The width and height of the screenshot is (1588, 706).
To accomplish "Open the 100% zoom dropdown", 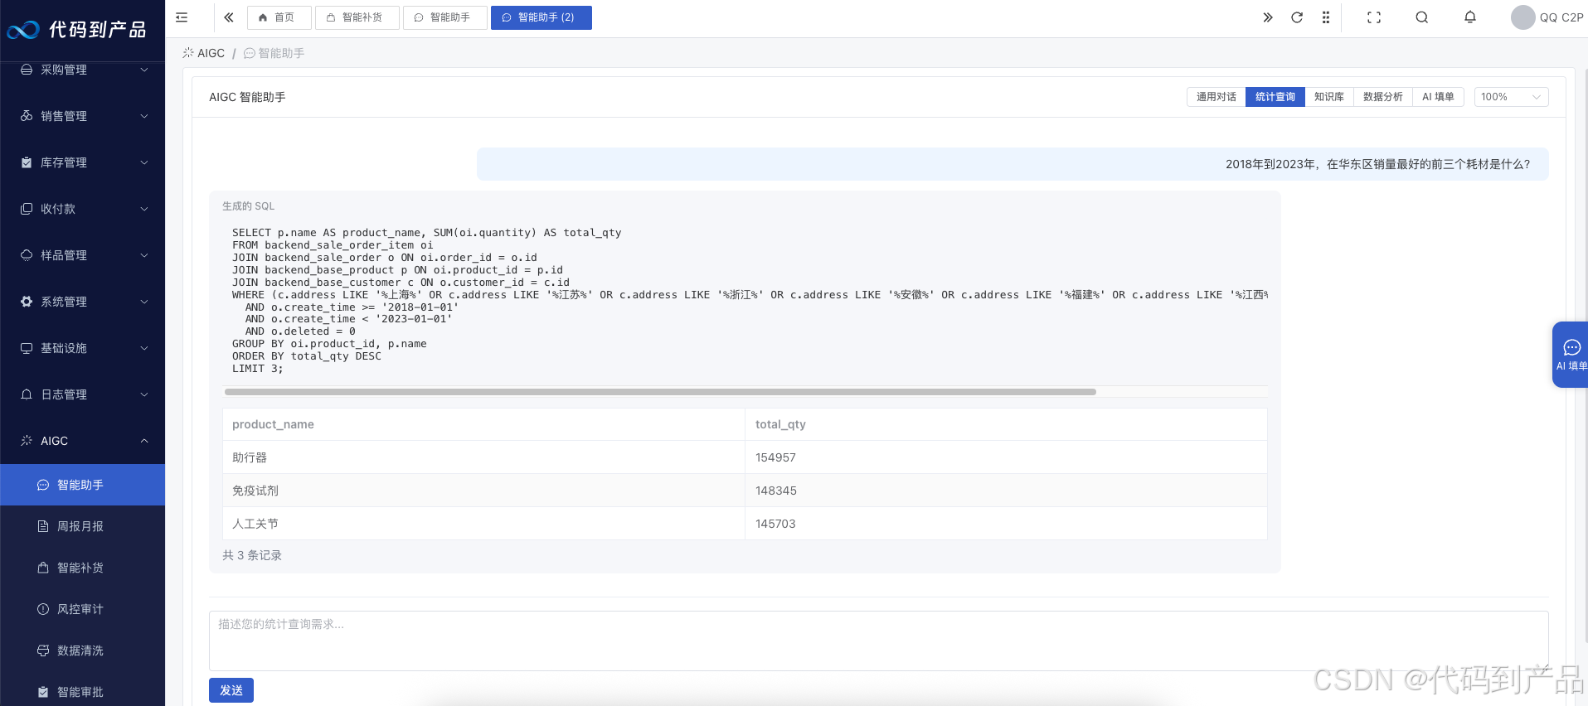I will 1510,97.
